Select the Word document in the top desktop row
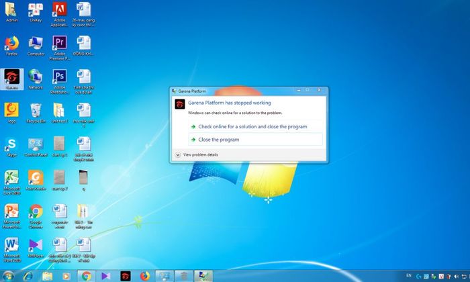This screenshot has height=282, width=470. click(83, 14)
